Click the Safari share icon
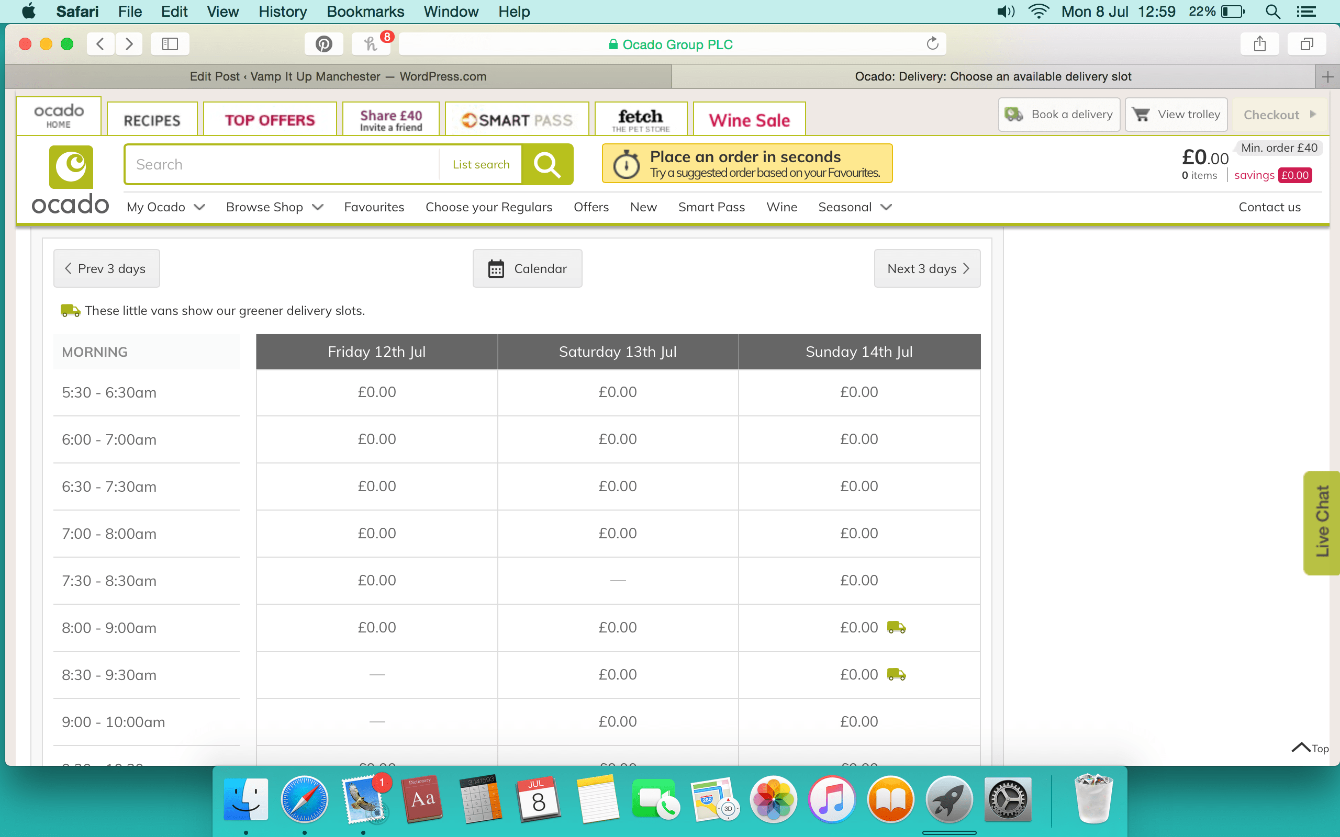 1259,44
